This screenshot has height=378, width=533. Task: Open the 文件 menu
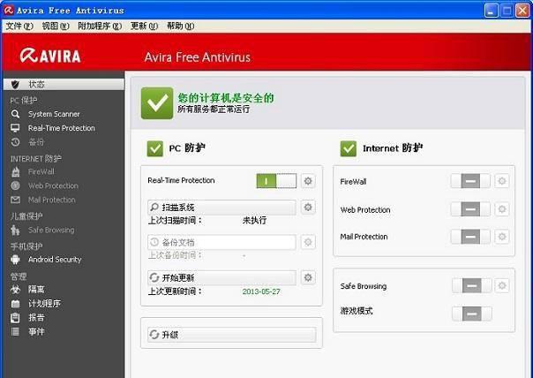coord(19,26)
